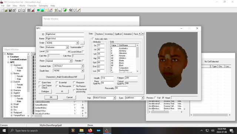Check the No Rumors checkbox
This screenshot has width=237, height=134.
click(74, 86)
